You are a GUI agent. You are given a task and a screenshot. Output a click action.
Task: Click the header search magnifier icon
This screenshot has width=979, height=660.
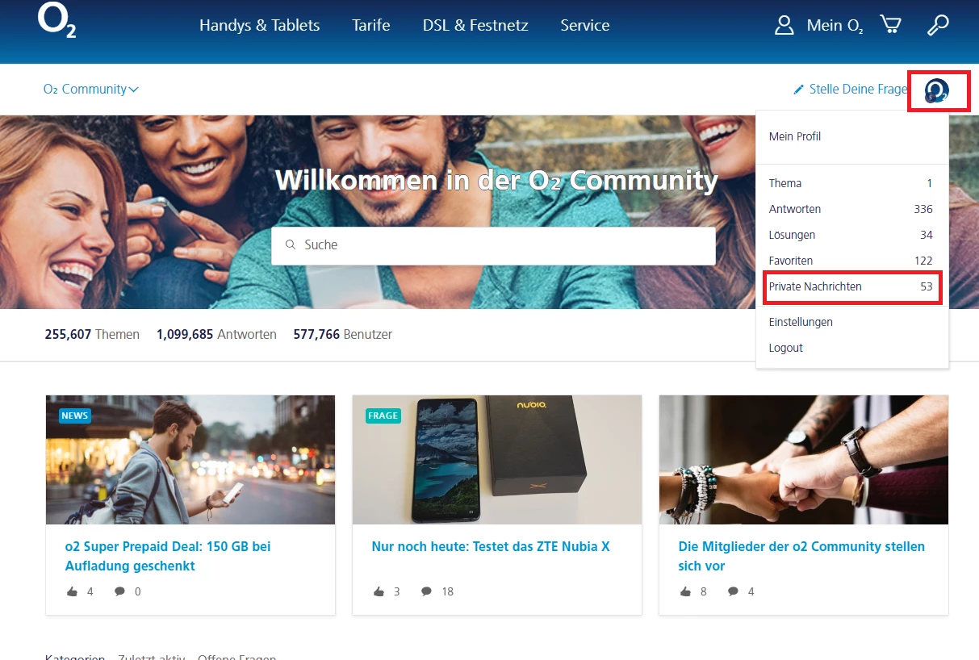tap(937, 25)
